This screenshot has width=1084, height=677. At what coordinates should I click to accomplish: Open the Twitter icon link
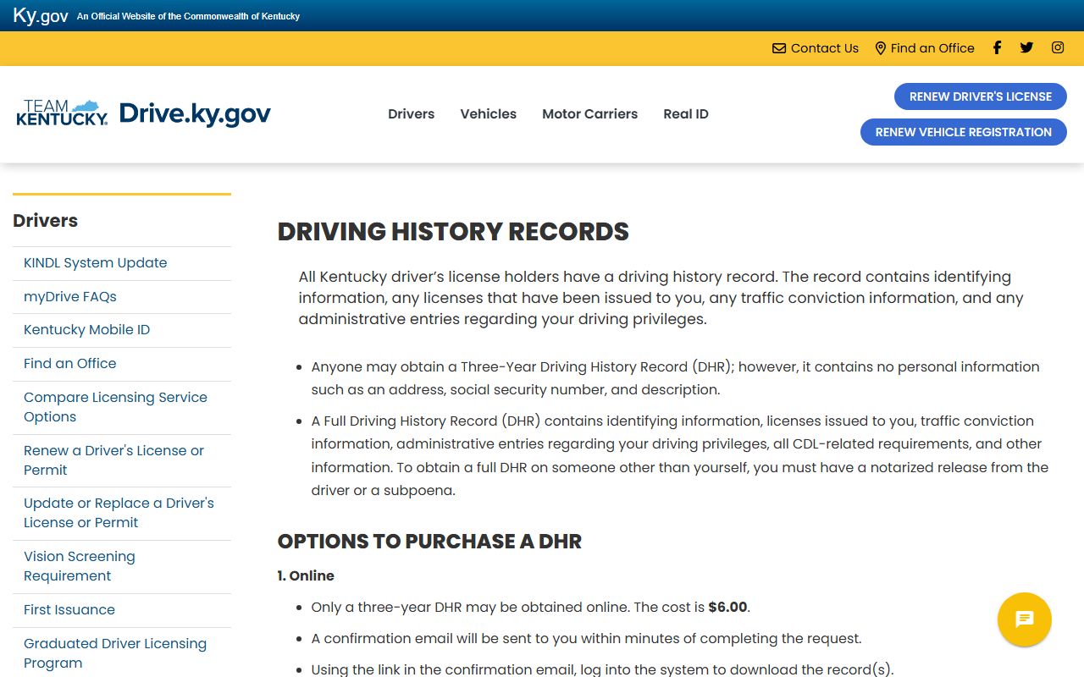(1026, 48)
